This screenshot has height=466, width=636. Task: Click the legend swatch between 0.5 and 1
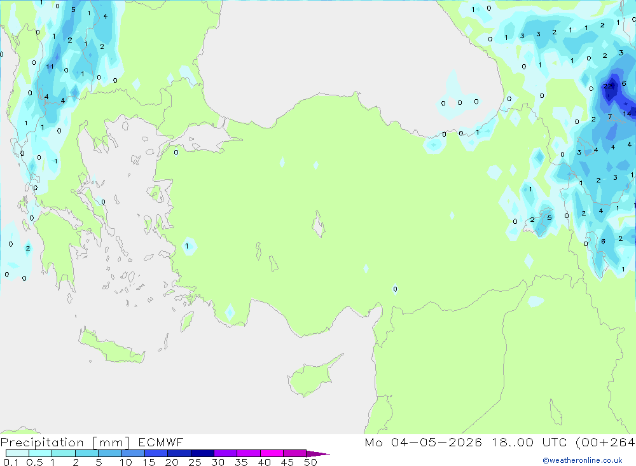[41, 453]
